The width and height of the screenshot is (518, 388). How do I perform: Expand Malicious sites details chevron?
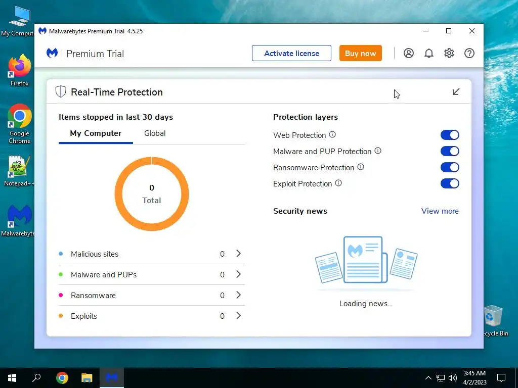pyautogui.click(x=238, y=254)
